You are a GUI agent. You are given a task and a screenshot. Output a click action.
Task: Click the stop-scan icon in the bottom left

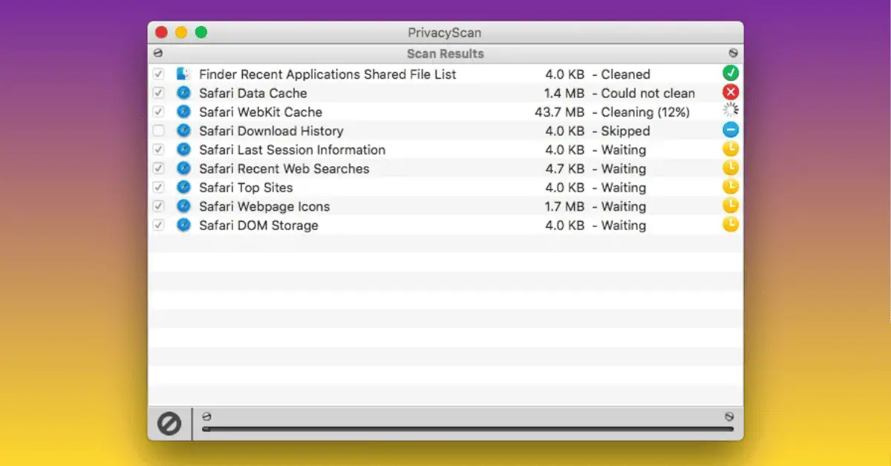tap(170, 424)
